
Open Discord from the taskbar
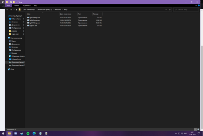(x=16, y=134)
